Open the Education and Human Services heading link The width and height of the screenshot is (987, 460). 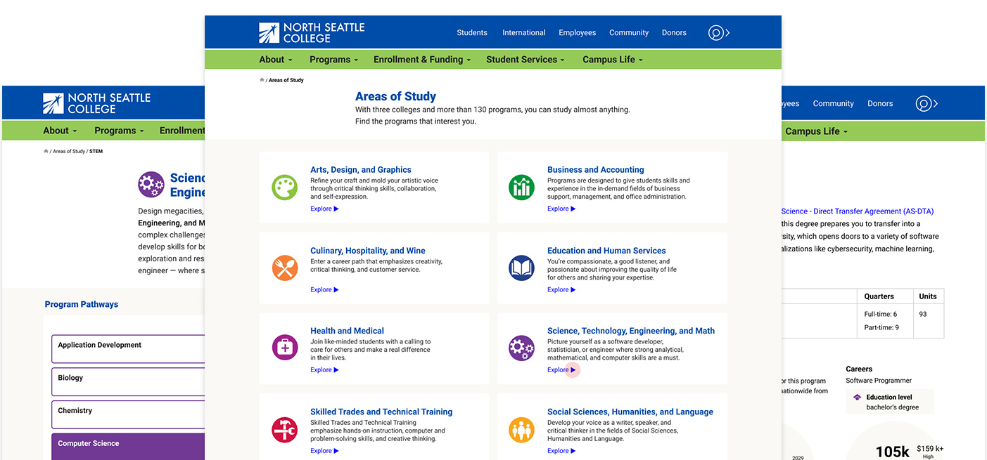[x=606, y=251]
